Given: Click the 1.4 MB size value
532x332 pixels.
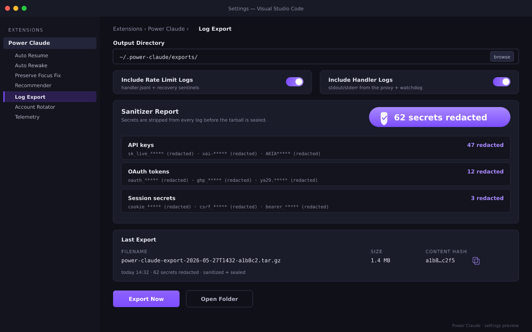Looking at the screenshot, I should coord(380,261).
